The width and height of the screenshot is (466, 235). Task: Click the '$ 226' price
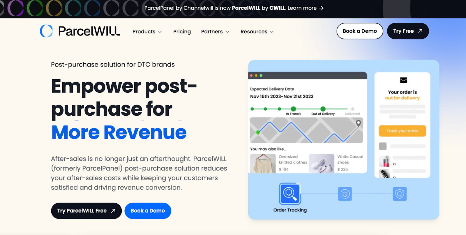[343, 169]
